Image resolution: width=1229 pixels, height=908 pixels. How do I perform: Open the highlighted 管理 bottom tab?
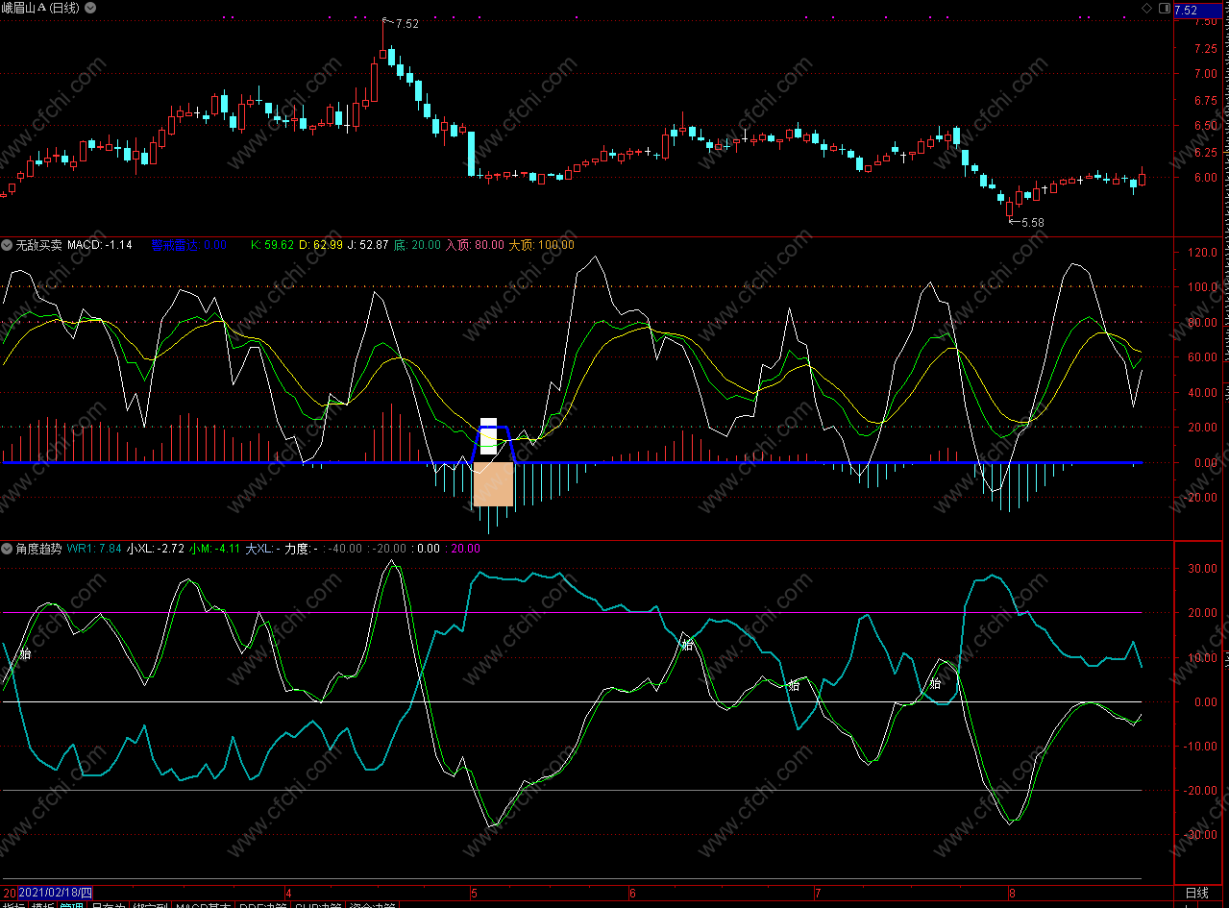coord(72,904)
